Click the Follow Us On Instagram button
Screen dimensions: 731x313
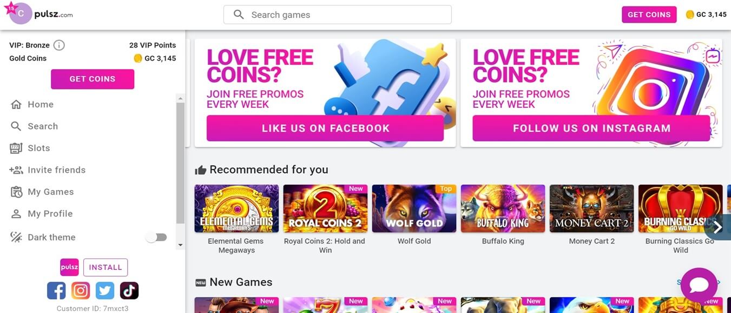(x=591, y=128)
